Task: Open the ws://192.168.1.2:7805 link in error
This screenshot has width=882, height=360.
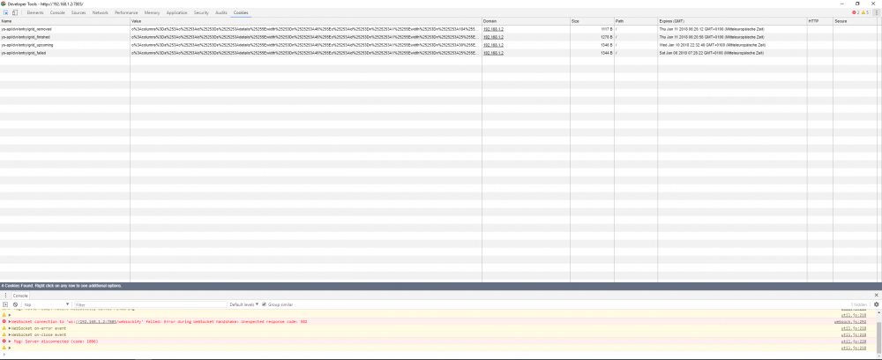Action: (x=97, y=322)
